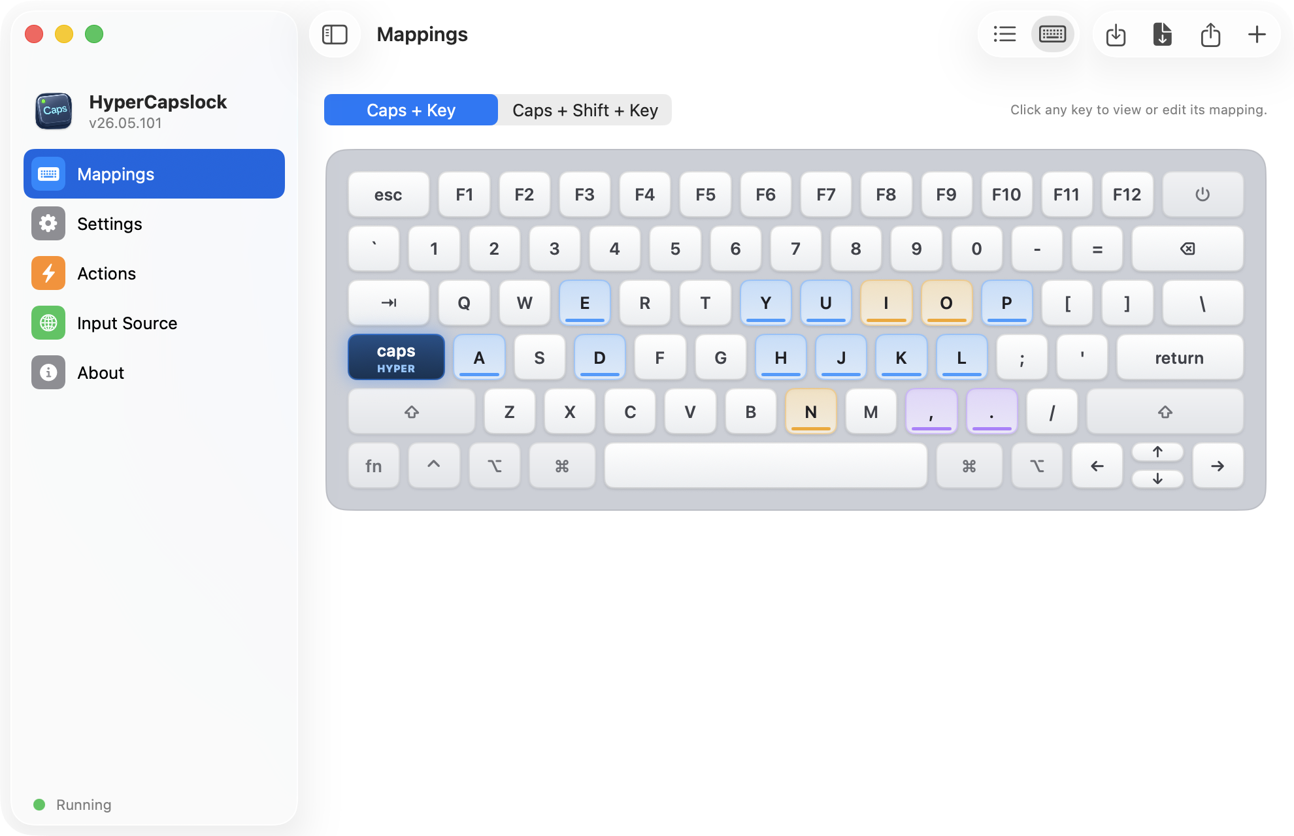The width and height of the screenshot is (1294, 836).
Task: Click the tab key
Action: [389, 302]
